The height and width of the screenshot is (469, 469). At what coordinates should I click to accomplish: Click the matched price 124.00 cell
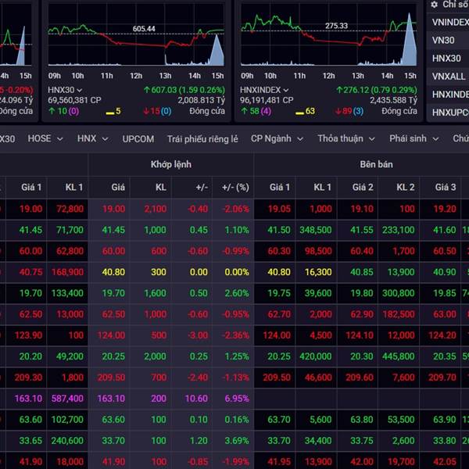111,335
